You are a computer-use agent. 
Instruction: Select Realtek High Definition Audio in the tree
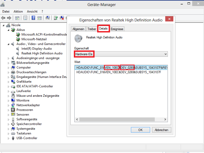tap(42, 53)
